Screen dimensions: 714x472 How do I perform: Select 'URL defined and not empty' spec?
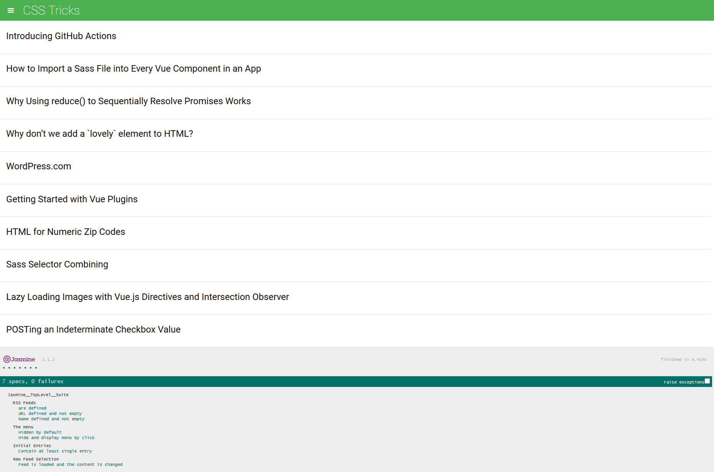point(50,413)
